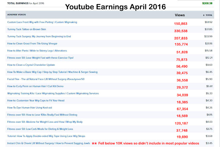Open Tummy Tuck Tattoo on Brown Skin link
Image resolution: width=220 pixels, height=147 pixels.
click(x=26, y=29)
